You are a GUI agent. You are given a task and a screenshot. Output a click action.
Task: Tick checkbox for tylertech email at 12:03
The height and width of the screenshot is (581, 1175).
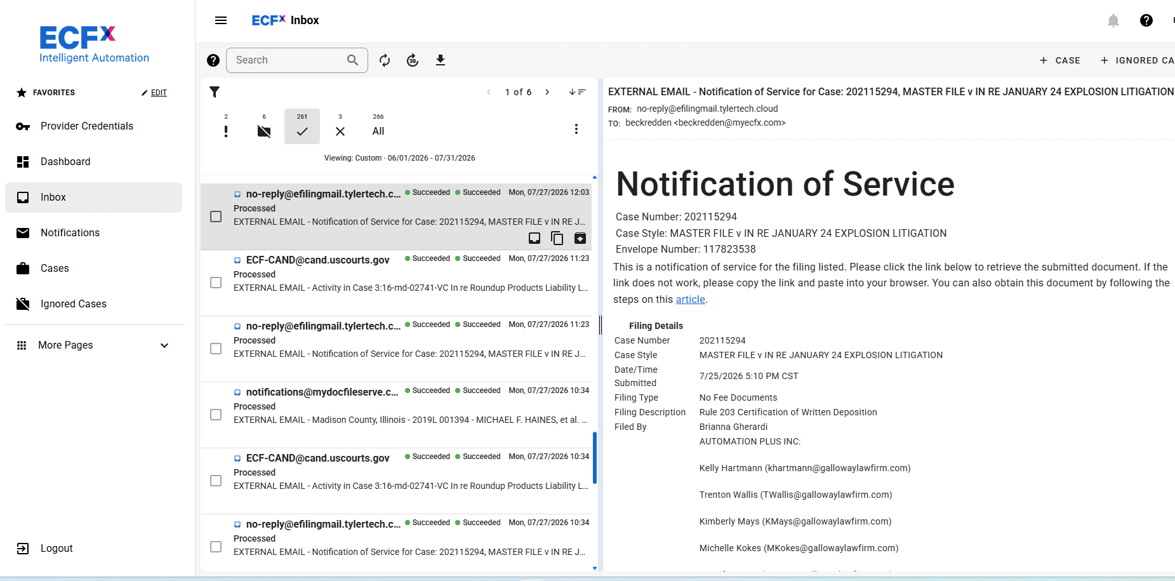216,217
